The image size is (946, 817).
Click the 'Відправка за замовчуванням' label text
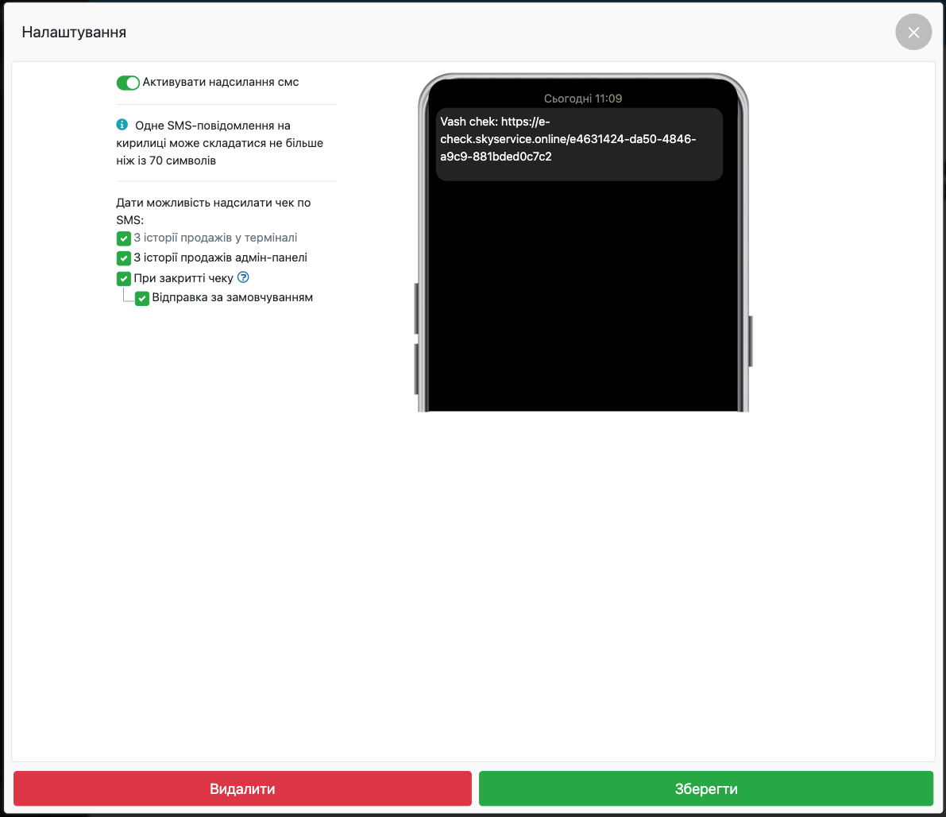232,297
